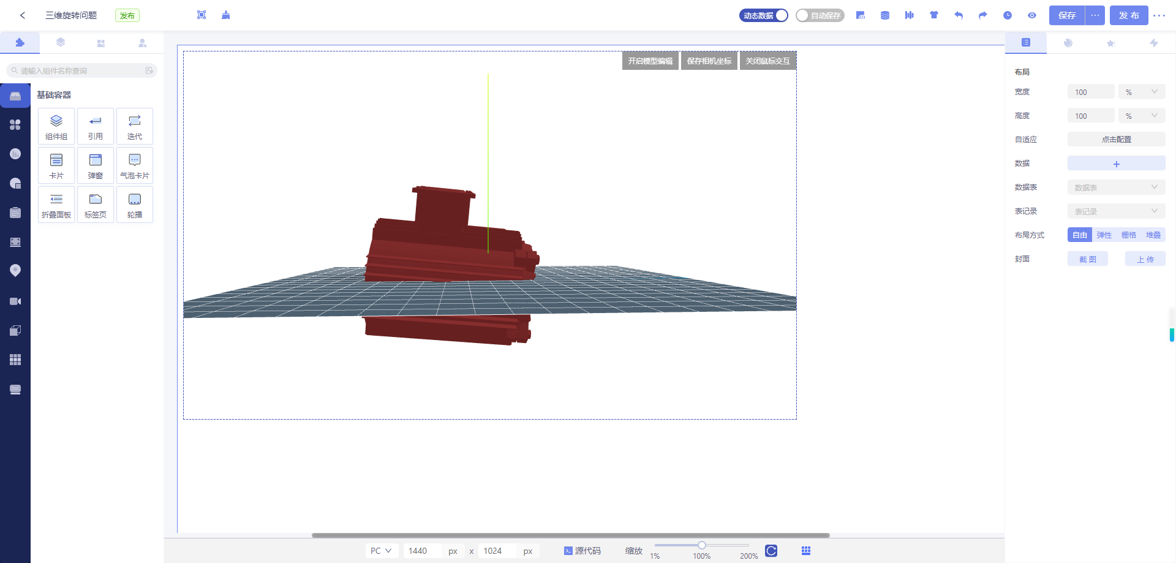Viewport: 1176px width, 563px height.
Task: Open the 表记录 dropdown
Action: click(1117, 211)
